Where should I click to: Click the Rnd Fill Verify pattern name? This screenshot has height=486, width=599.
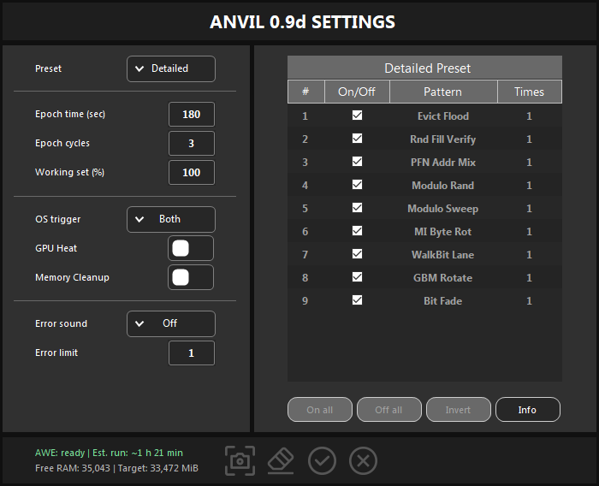443,139
